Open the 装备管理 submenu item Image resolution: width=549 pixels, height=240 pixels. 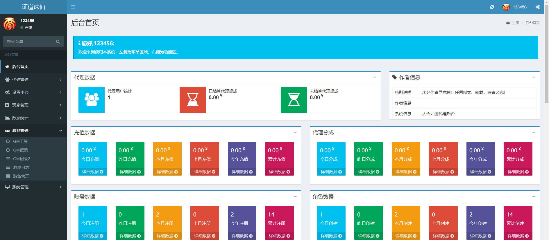point(21,176)
